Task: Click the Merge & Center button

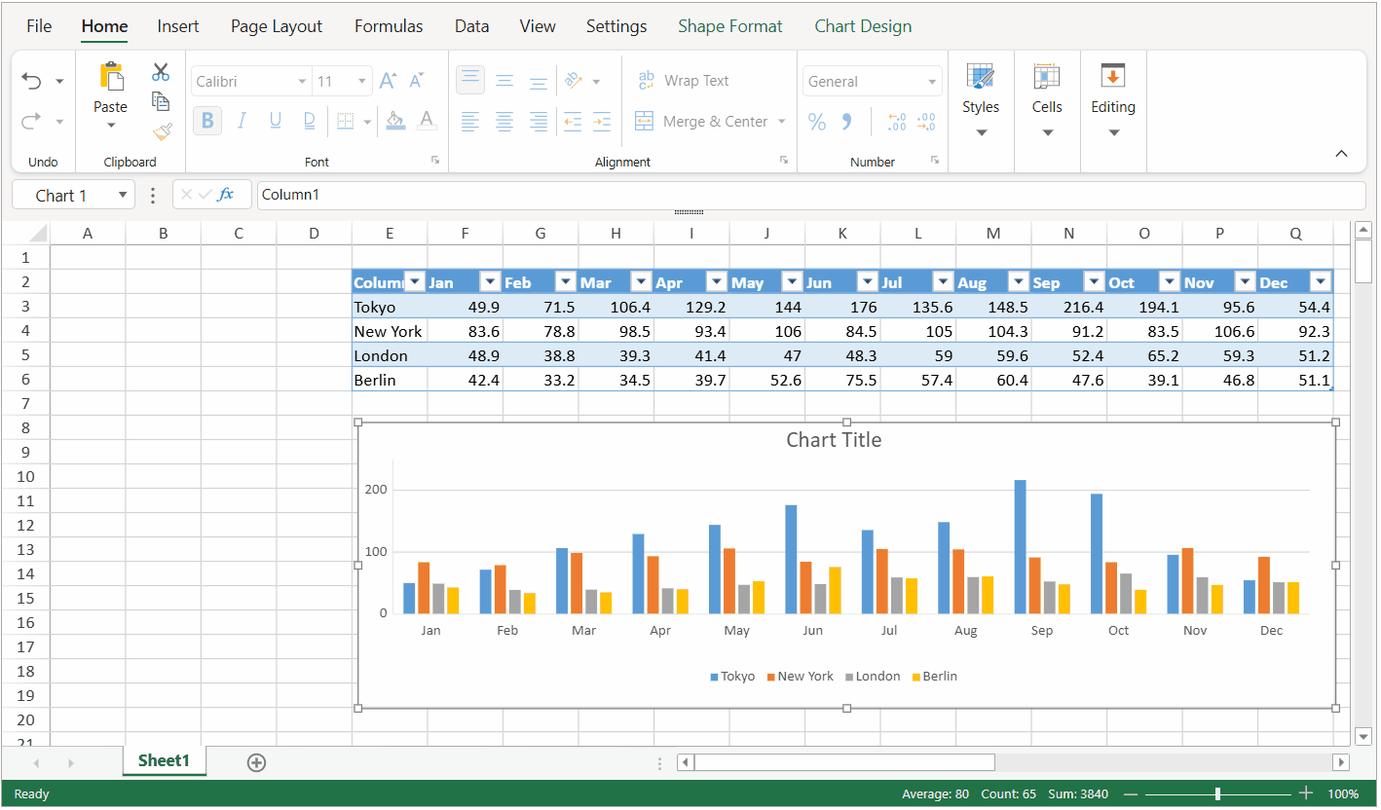Action: click(700, 122)
